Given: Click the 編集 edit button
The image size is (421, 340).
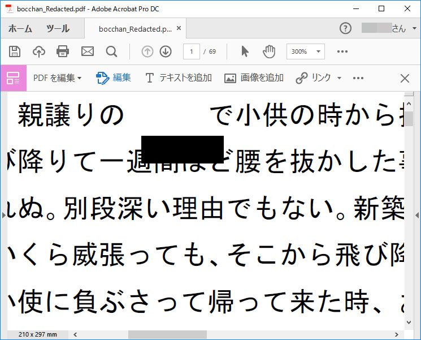Looking at the screenshot, I should [114, 78].
